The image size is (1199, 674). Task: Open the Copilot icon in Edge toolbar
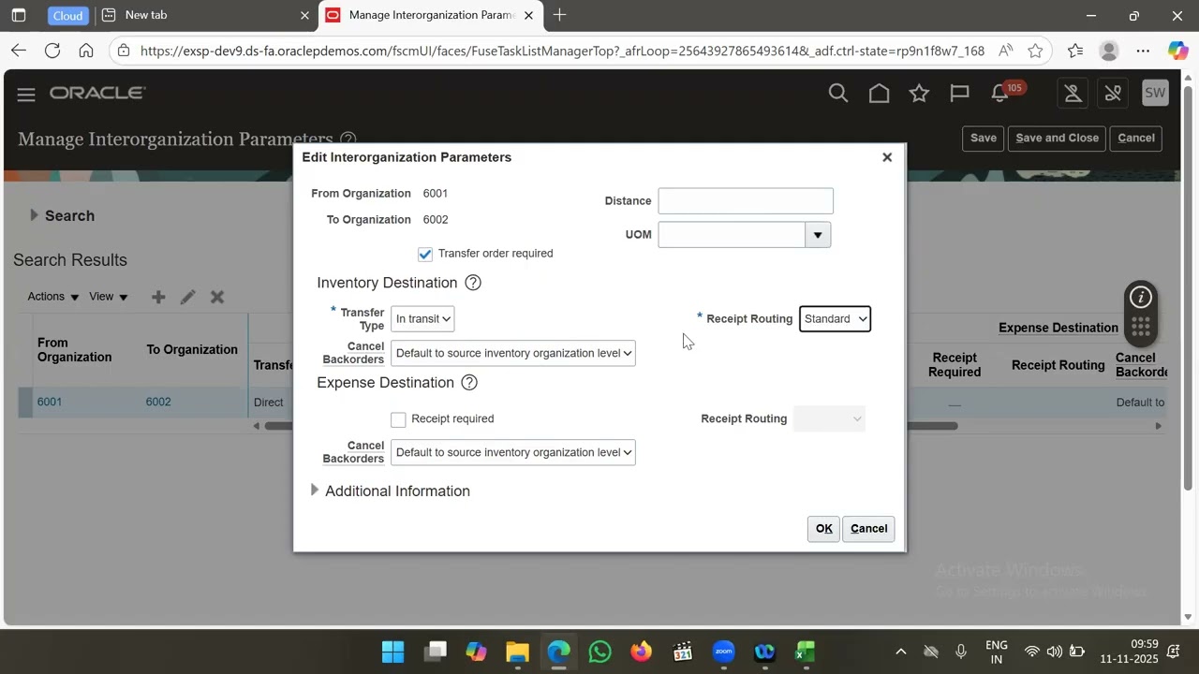(x=1177, y=51)
